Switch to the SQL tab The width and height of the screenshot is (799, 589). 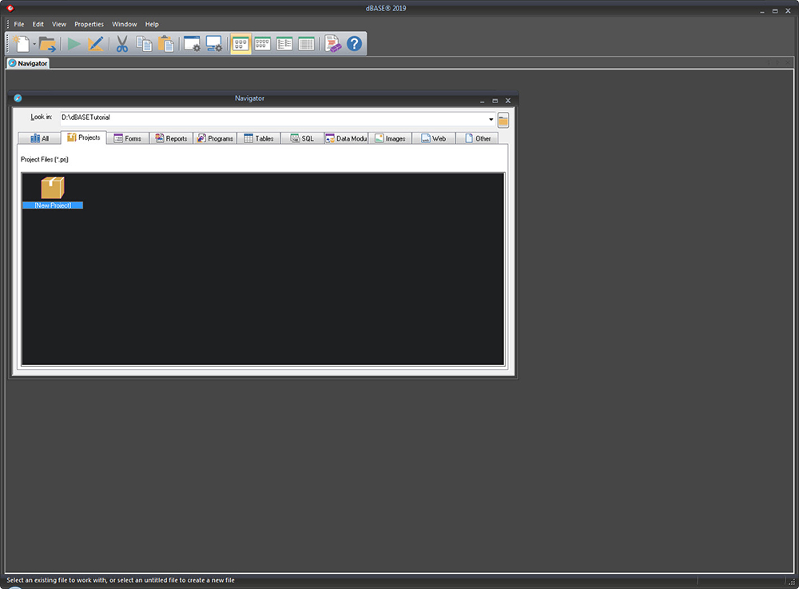[302, 138]
